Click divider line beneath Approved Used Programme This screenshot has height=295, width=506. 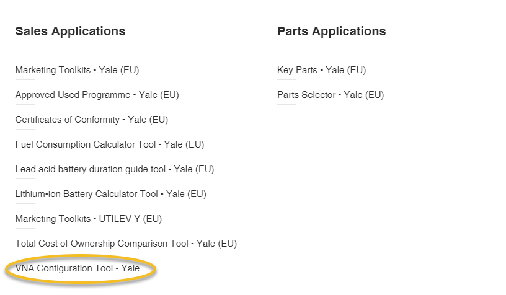coord(25,105)
